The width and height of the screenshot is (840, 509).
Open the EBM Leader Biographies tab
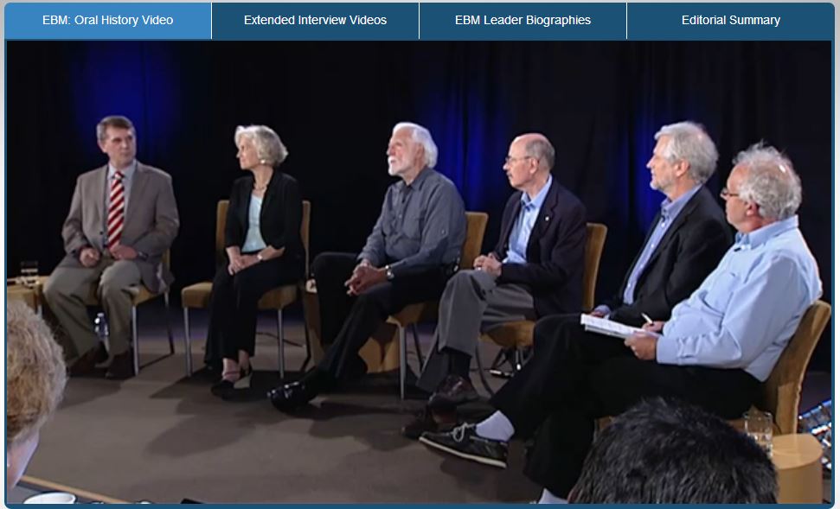523,21
